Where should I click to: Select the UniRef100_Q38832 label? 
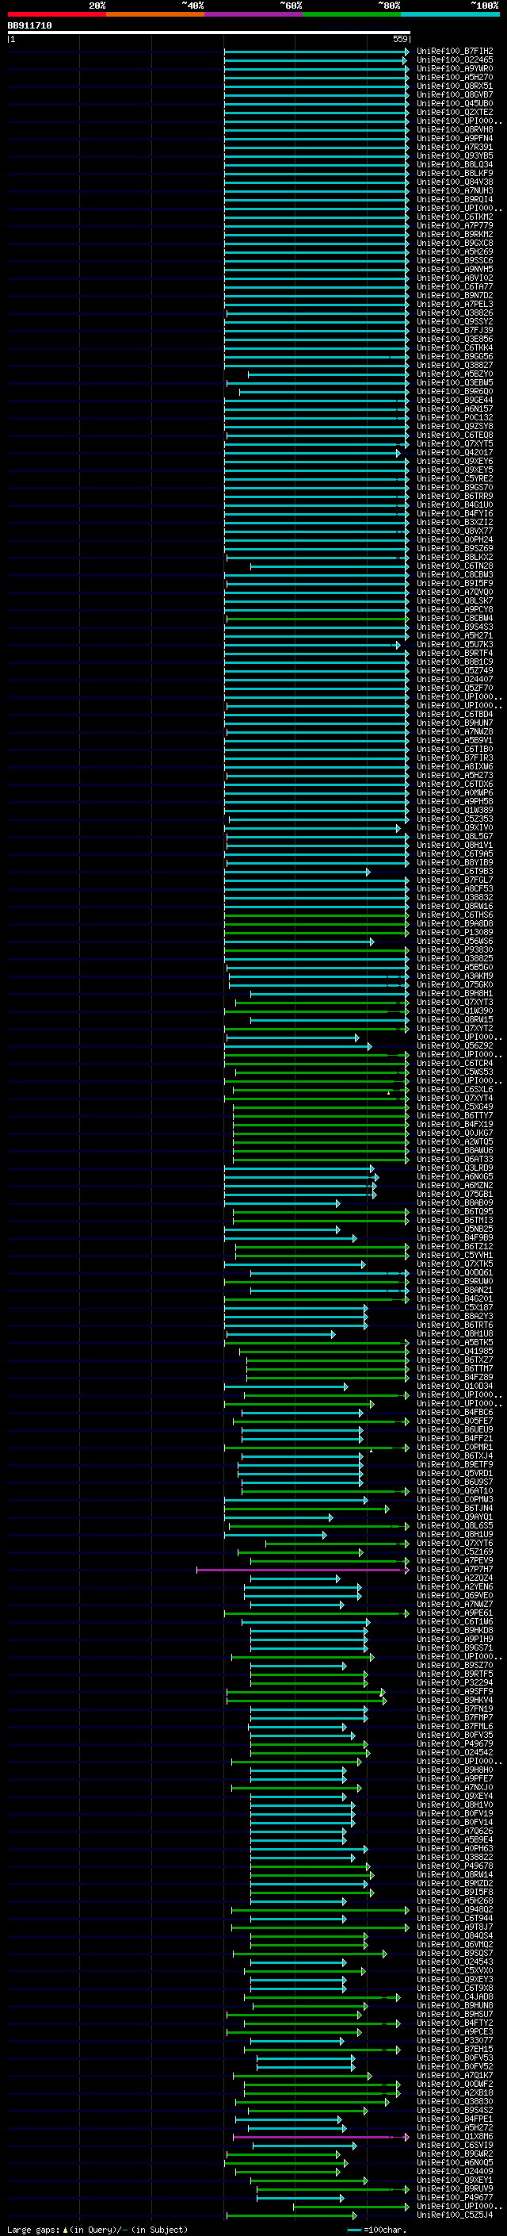[x=454, y=898]
